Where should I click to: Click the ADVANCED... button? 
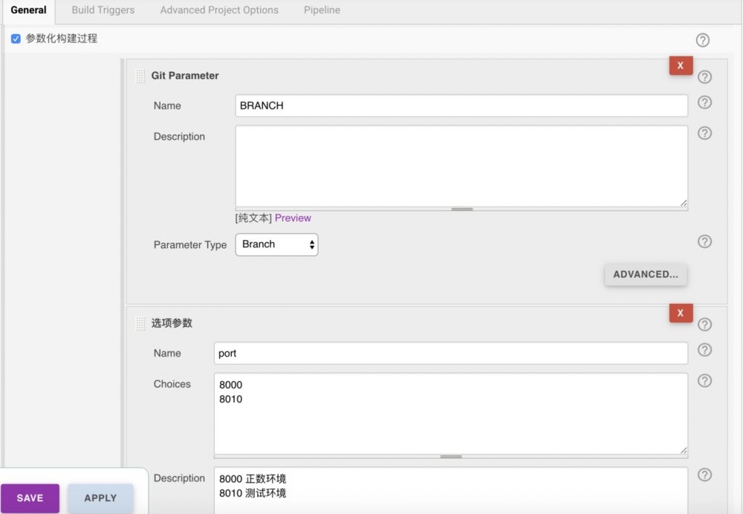645,274
